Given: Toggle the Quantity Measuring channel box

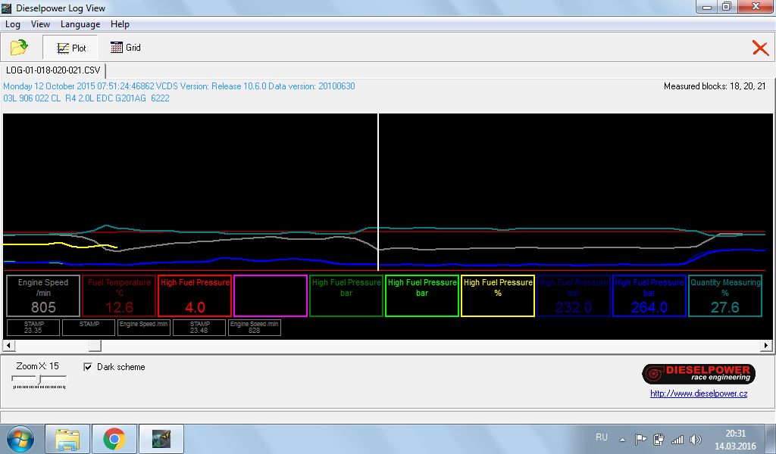Looking at the screenshot, I should pyautogui.click(x=725, y=295).
